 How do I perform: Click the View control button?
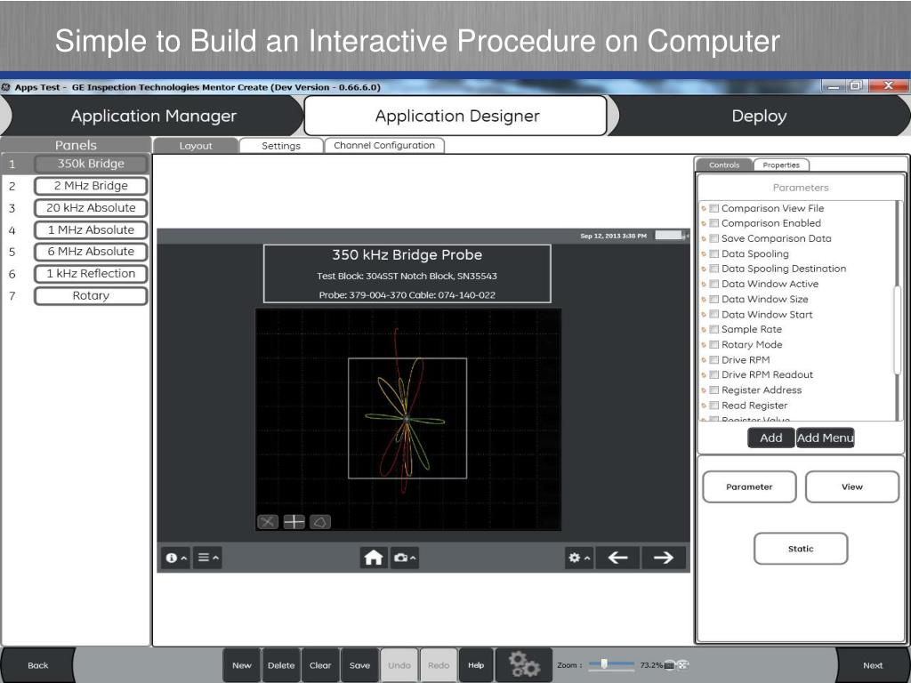(x=852, y=486)
